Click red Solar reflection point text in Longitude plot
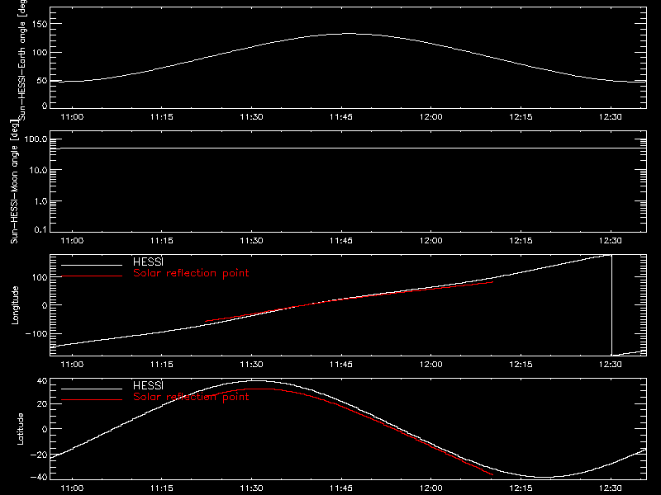The image size is (661, 495). click(x=191, y=273)
